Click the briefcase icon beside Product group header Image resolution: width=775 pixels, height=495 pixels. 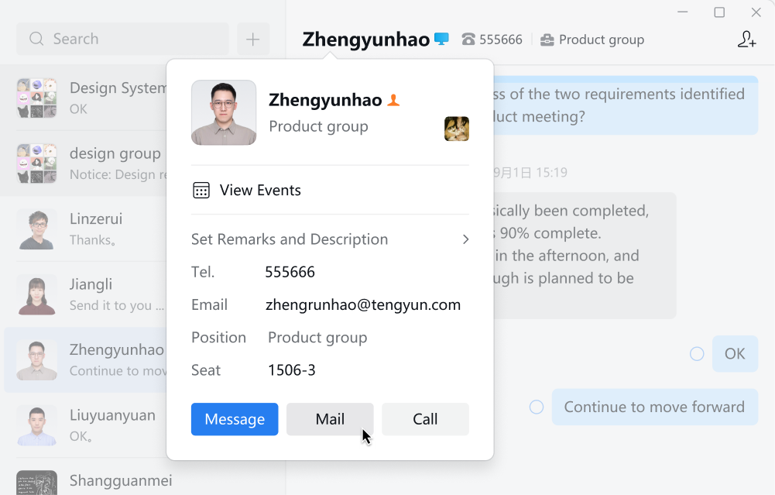tap(547, 40)
